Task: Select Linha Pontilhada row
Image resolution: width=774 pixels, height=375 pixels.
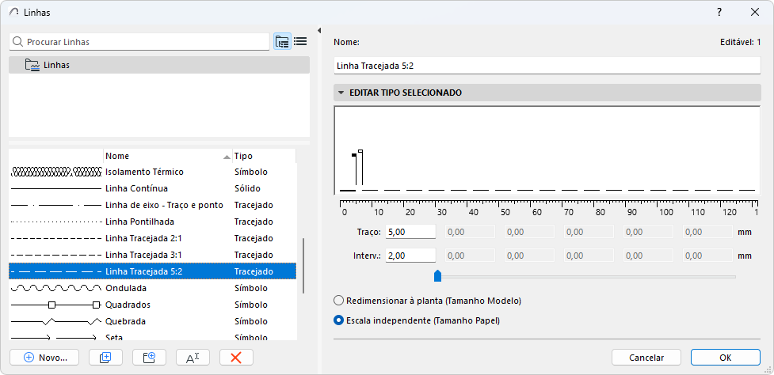Action: coord(153,222)
